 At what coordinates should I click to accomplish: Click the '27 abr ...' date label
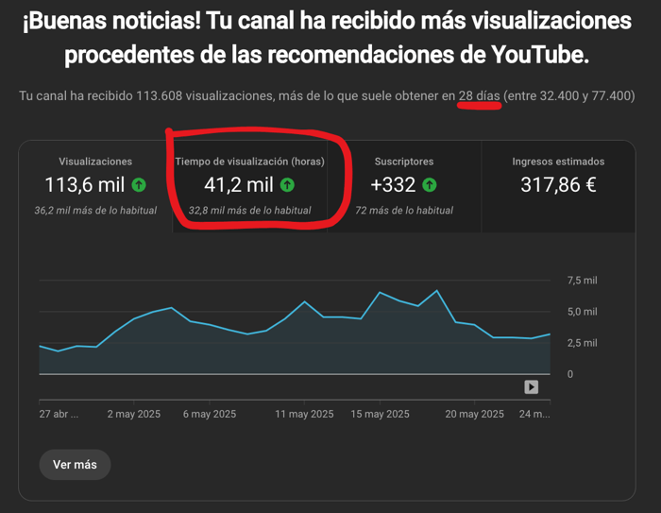(x=59, y=415)
